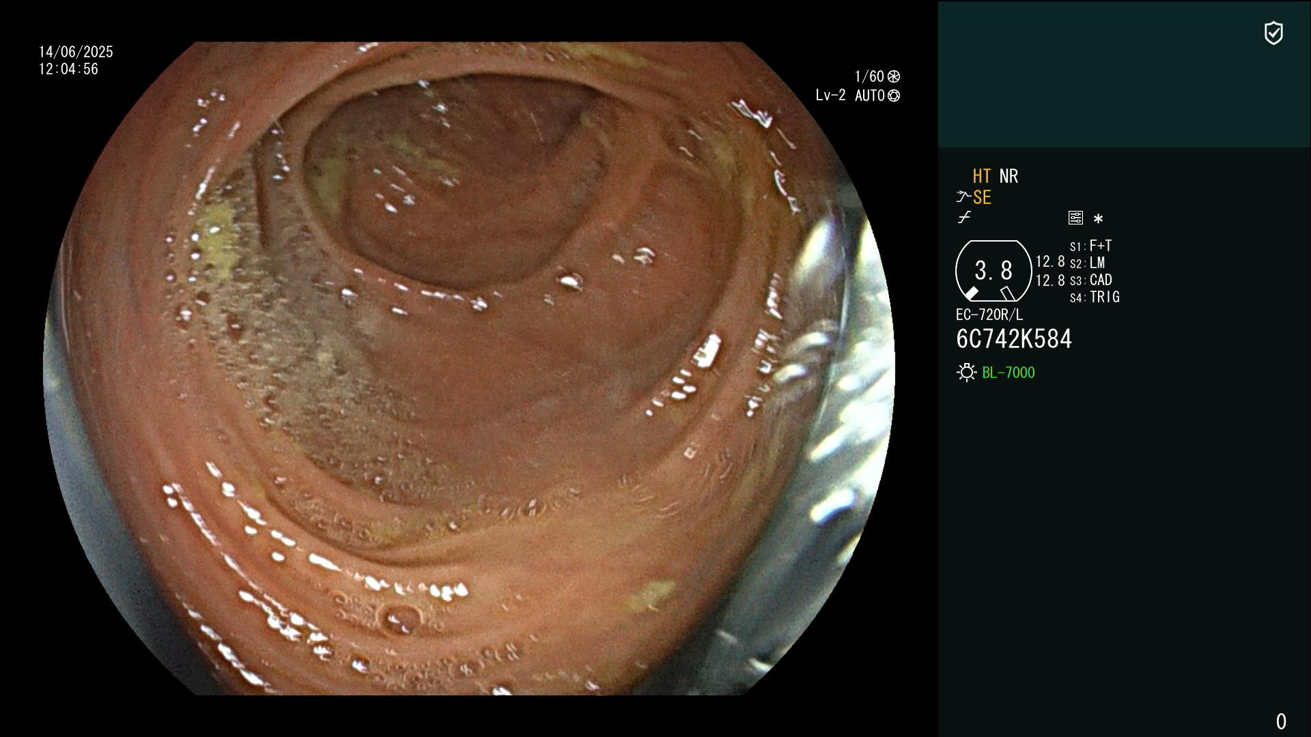The image size is (1311, 737).
Task: Click the structure emphasis curve icon beside SE
Action: pyautogui.click(x=963, y=197)
